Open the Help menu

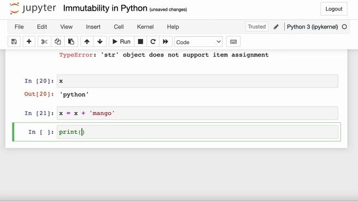(173, 27)
